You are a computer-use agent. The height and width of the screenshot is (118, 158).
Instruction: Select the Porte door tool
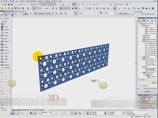(x=6, y=27)
